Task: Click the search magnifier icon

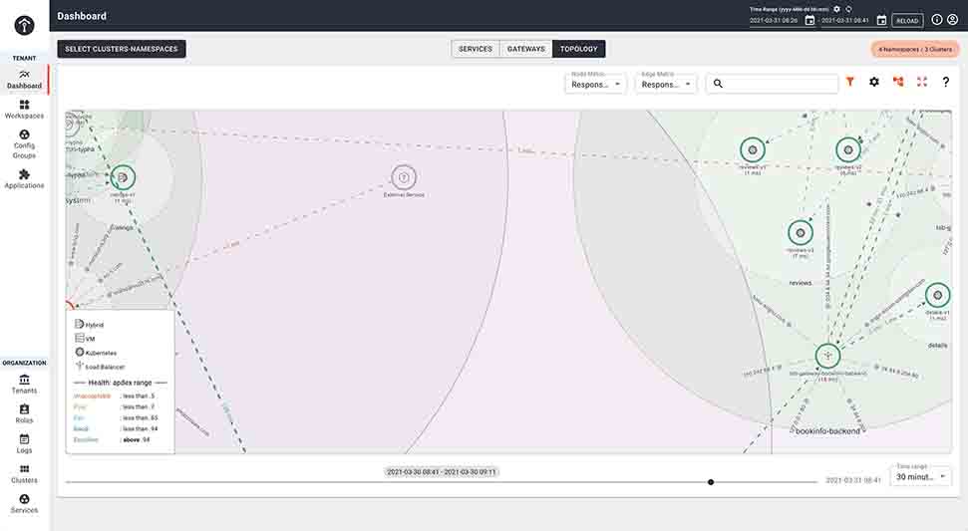Action: pos(718,84)
